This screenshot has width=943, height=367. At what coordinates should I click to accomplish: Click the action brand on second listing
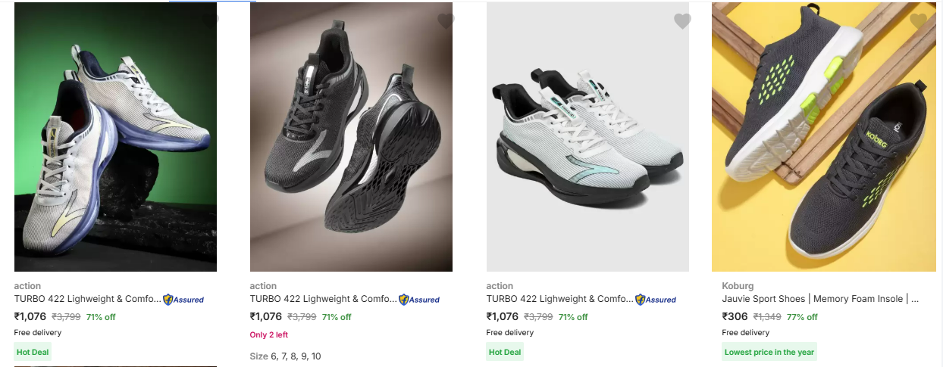point(263,286)
